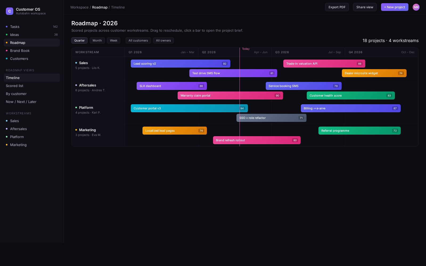Click the Share view button
This screenshot has height=266, width=426.
(365, 7)
